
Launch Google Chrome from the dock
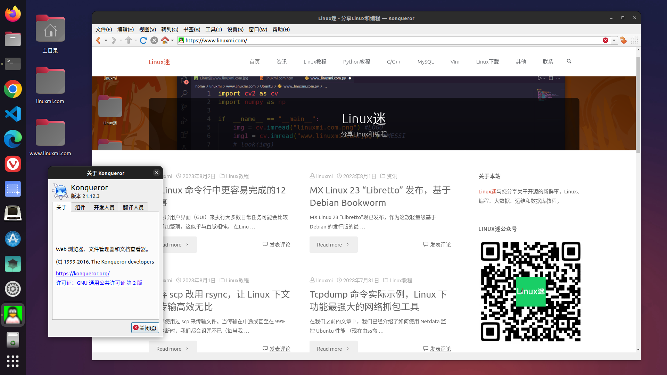coord(13,89)
